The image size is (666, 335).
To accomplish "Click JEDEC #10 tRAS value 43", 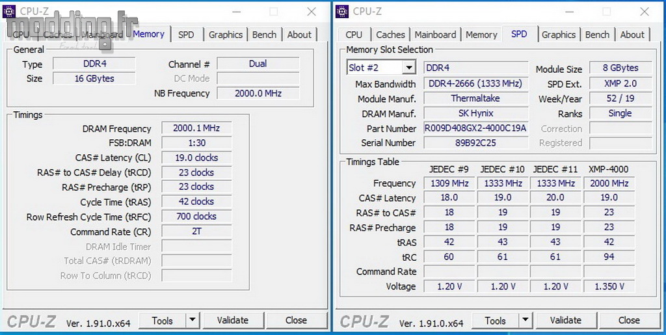I will point(503,242).
